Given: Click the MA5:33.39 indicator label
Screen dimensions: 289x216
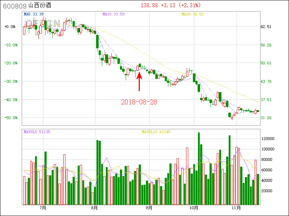Looking at the screenshot, I should (34, 14).
